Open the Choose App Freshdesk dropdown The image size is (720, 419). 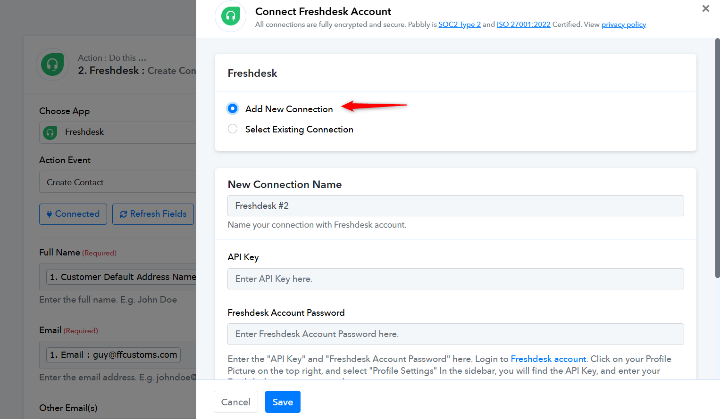pyautogui.click(x=118, y=132)
